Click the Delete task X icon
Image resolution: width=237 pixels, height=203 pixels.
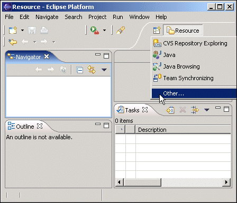point(183,110)
